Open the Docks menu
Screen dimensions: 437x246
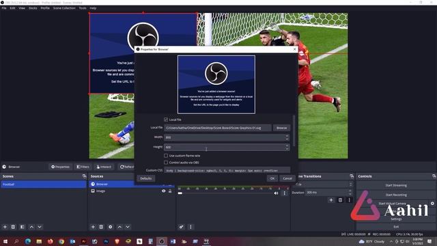33,8
